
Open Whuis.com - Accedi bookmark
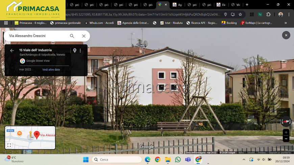(x=99, y=23)
